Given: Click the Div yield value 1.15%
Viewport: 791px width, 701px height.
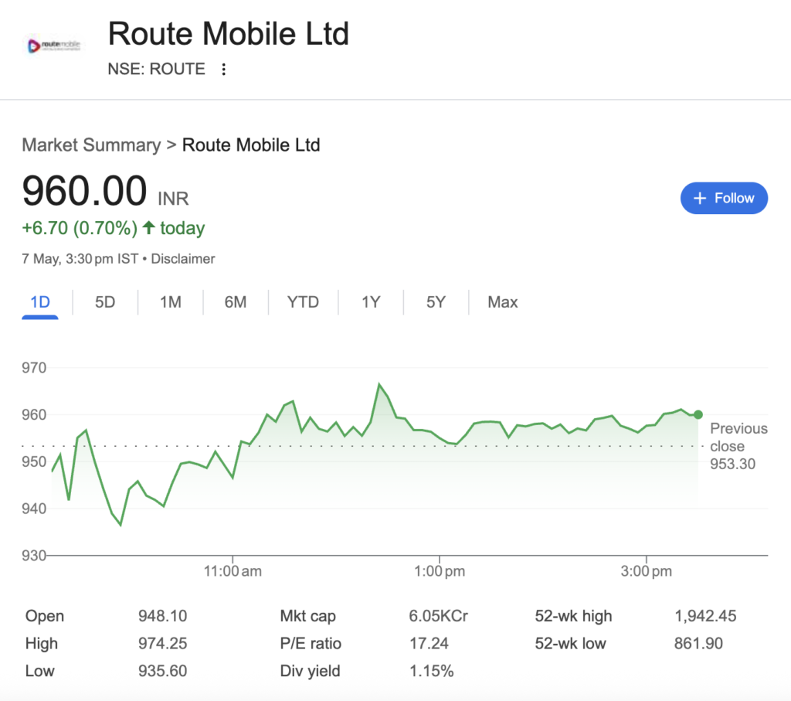Looking at the screenshot, I should click(431, 671).
